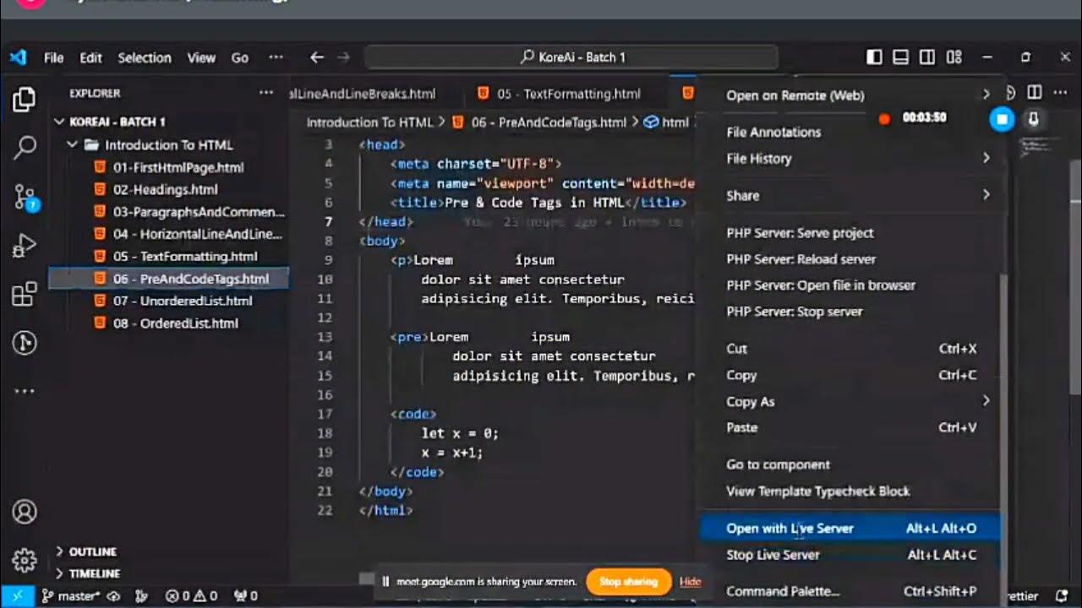Open the Go menu
1082x608 pixels.
coord(240,57)
